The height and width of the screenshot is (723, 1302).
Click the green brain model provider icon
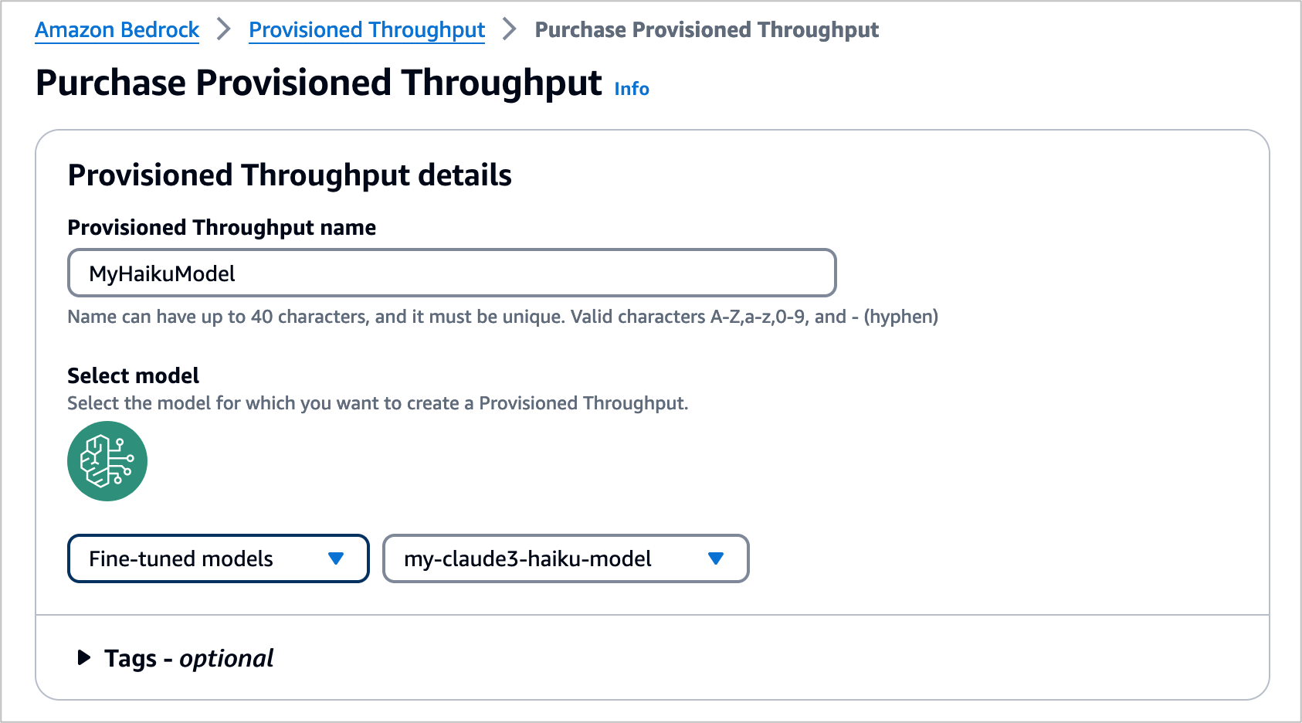(107, 461)
